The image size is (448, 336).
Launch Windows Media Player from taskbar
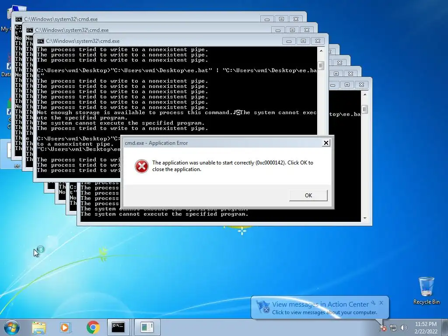pos(65,327)
